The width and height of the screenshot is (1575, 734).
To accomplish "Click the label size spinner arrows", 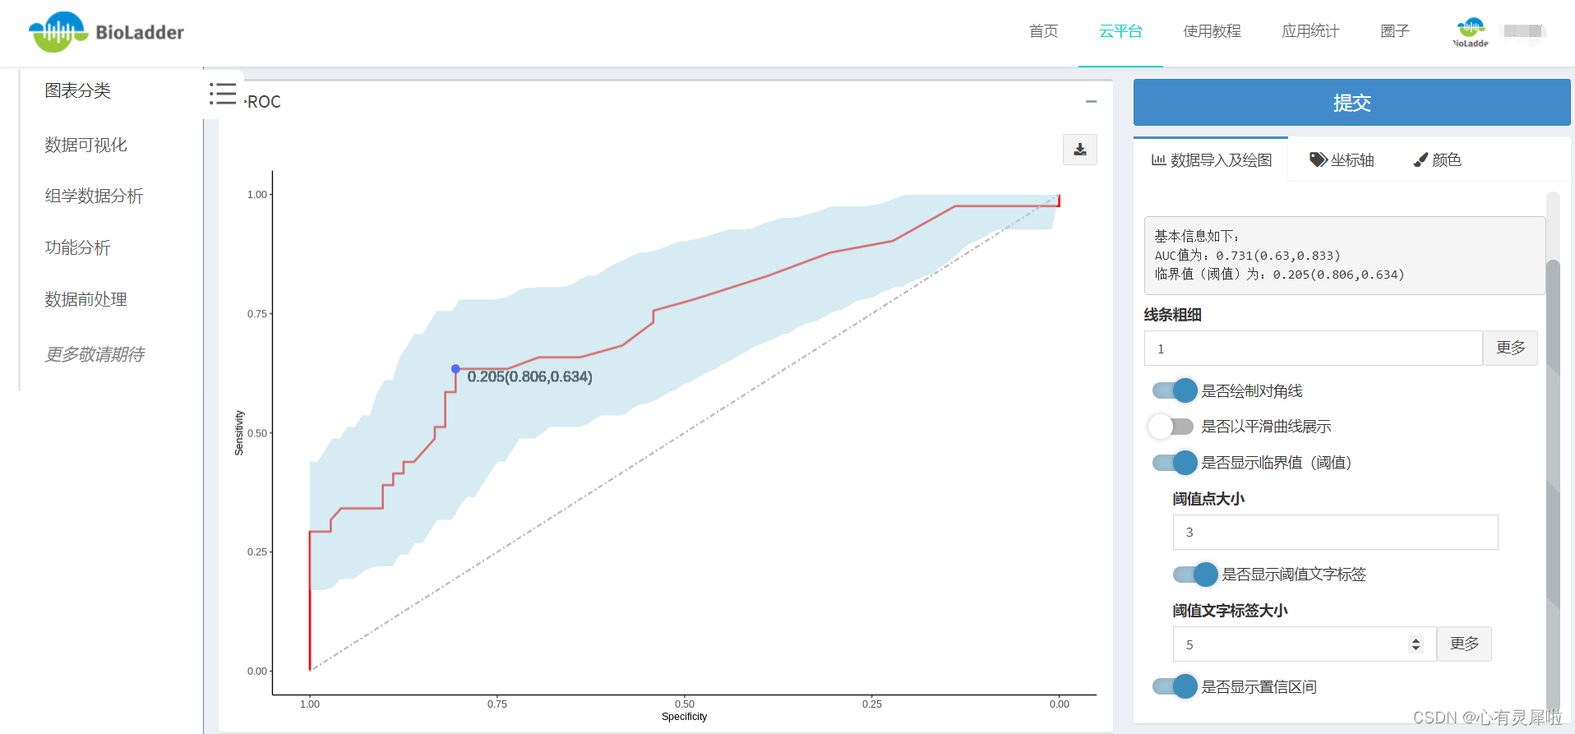I will tap(1416, 644).
